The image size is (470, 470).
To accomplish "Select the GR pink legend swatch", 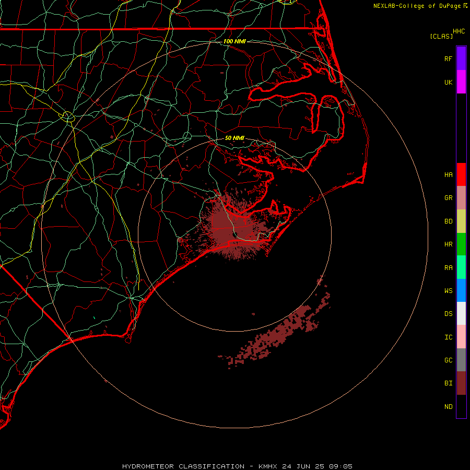I will coord(461,197).
